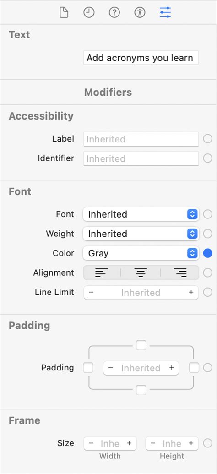This screenshot has width=217, height=474.
Task: Choose center text alignment
Action: tap(141, 272)
